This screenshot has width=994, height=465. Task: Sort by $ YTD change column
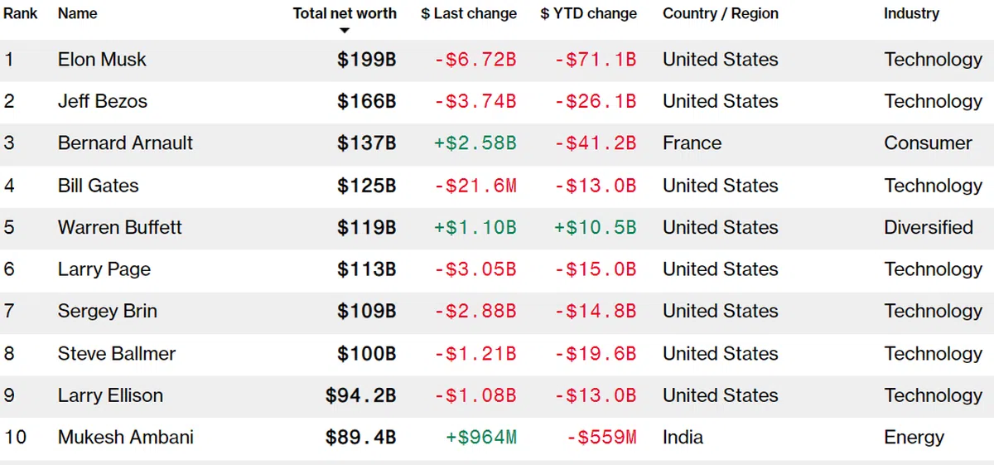point(589,13)
